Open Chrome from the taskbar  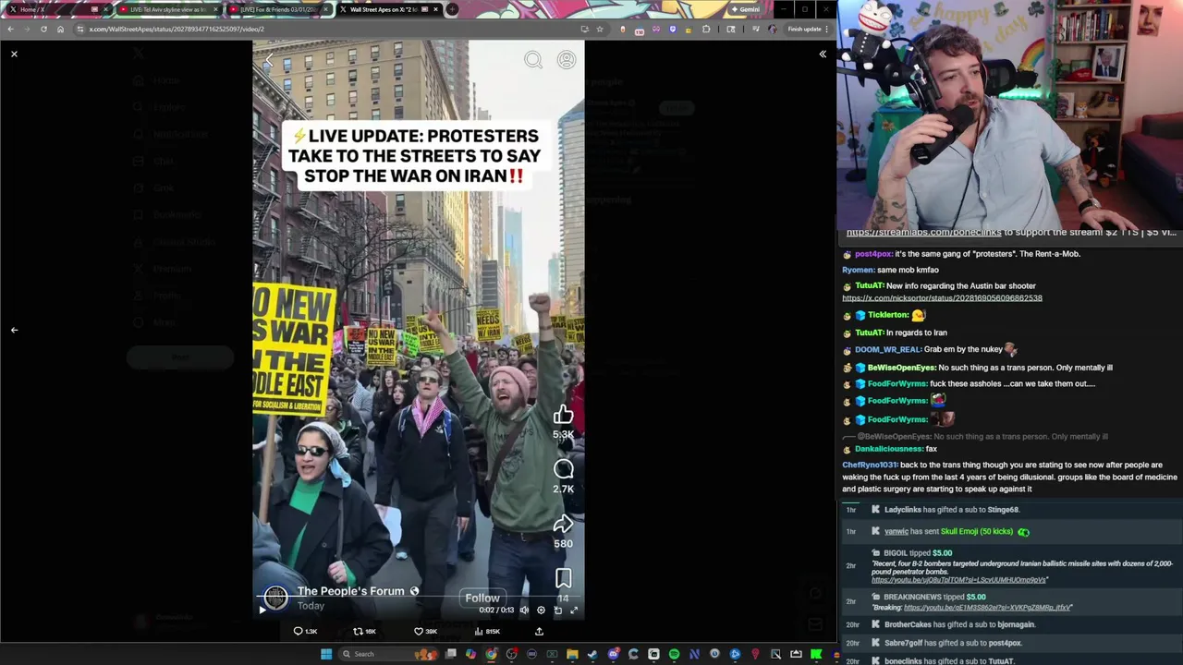[x=491, y=654]
